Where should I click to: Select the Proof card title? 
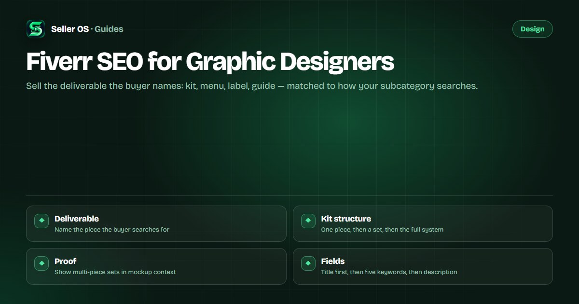click(66, 261)
